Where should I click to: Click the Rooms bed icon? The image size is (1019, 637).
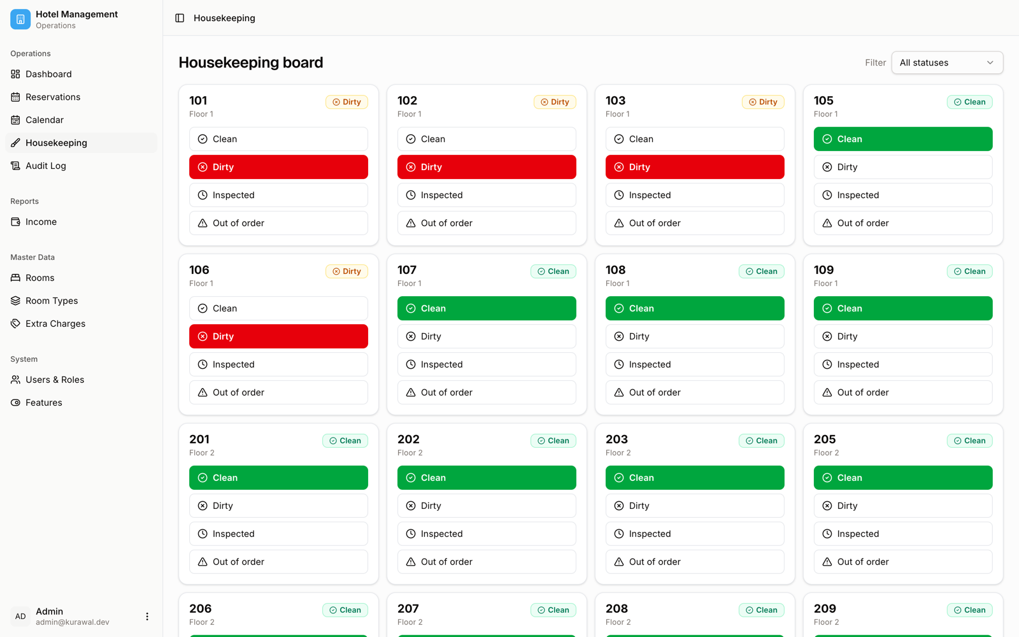[x=15, y=278]
